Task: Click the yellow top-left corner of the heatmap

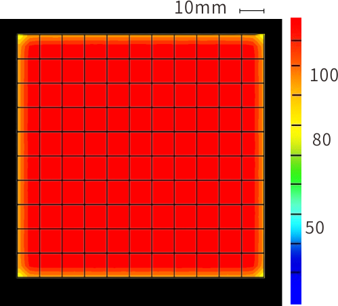Action: click(x=20, y=37)
